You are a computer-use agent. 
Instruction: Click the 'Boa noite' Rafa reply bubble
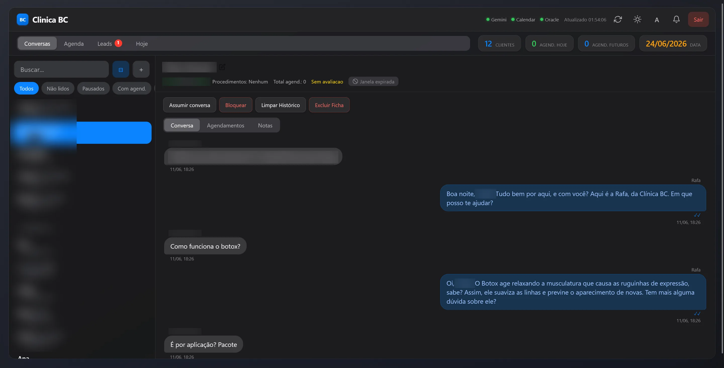coord(573,198)
